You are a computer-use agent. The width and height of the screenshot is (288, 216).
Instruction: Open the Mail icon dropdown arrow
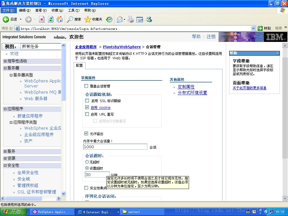point(125,19)
